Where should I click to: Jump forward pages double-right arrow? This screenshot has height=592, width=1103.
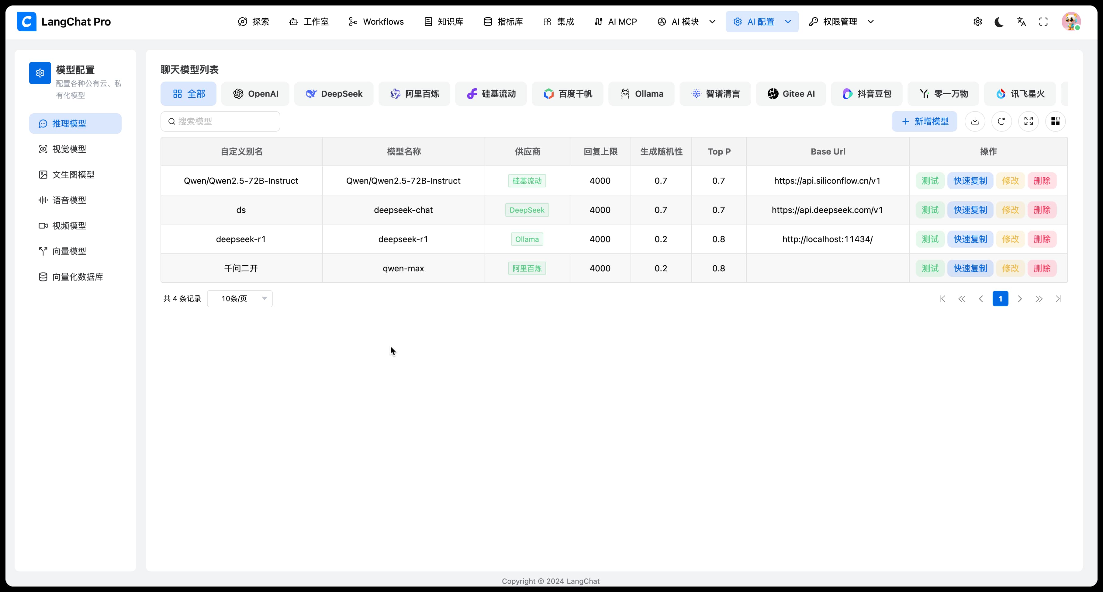click(1039, 298)
